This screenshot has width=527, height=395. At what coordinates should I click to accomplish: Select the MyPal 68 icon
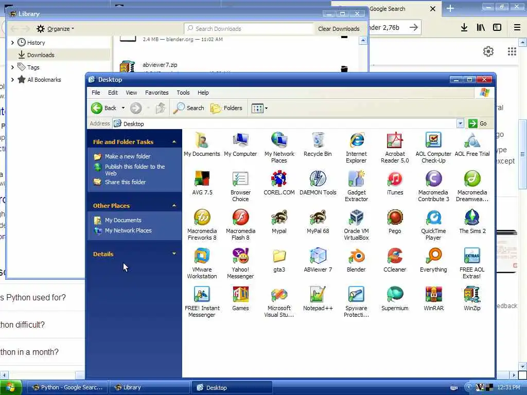coord(318,222)
